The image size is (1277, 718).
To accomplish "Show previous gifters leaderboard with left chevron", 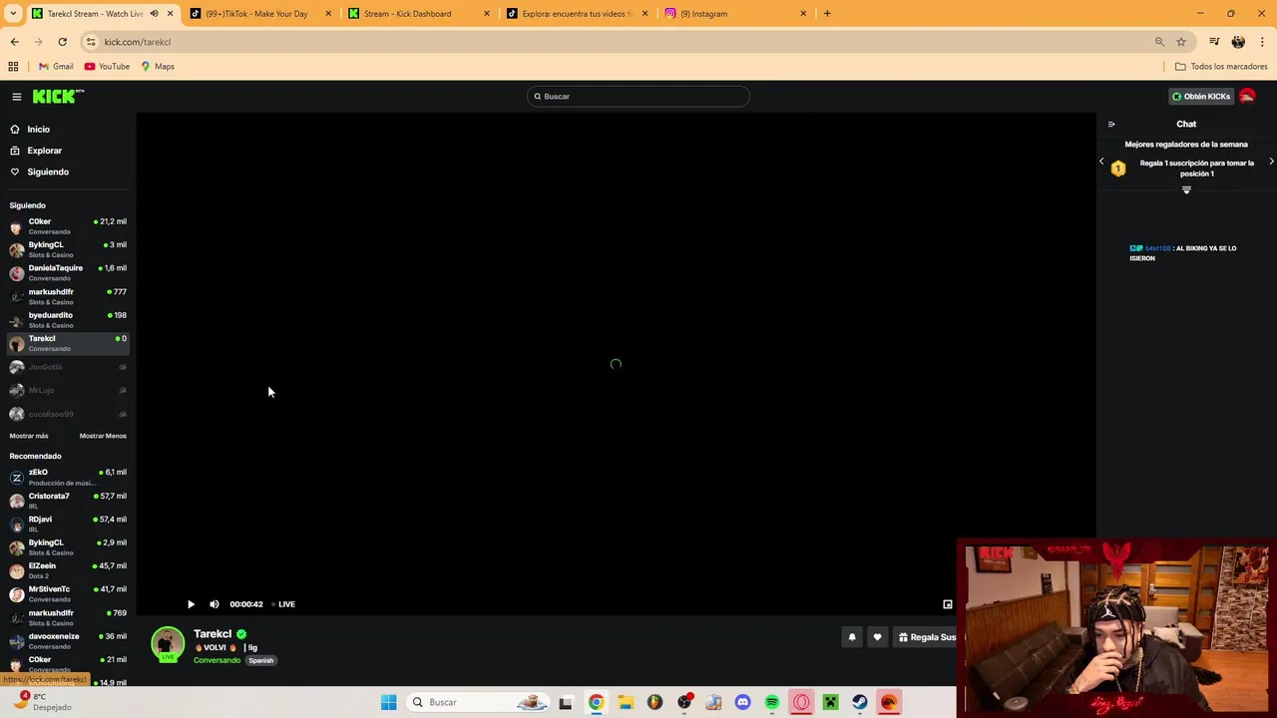I will [1101, 162].
